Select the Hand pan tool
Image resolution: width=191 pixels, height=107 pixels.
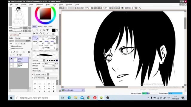tap(44, 34)
